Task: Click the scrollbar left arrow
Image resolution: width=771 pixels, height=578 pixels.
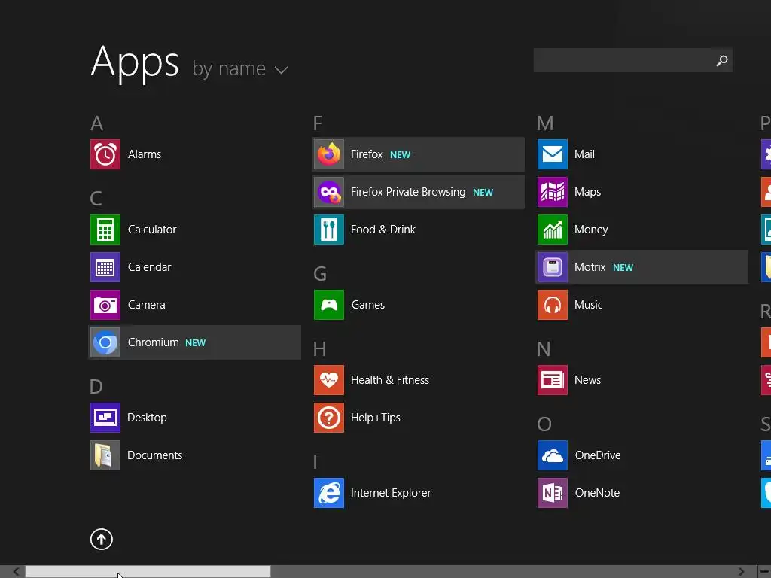Action: pyautogui.click(x=16, y=572)
